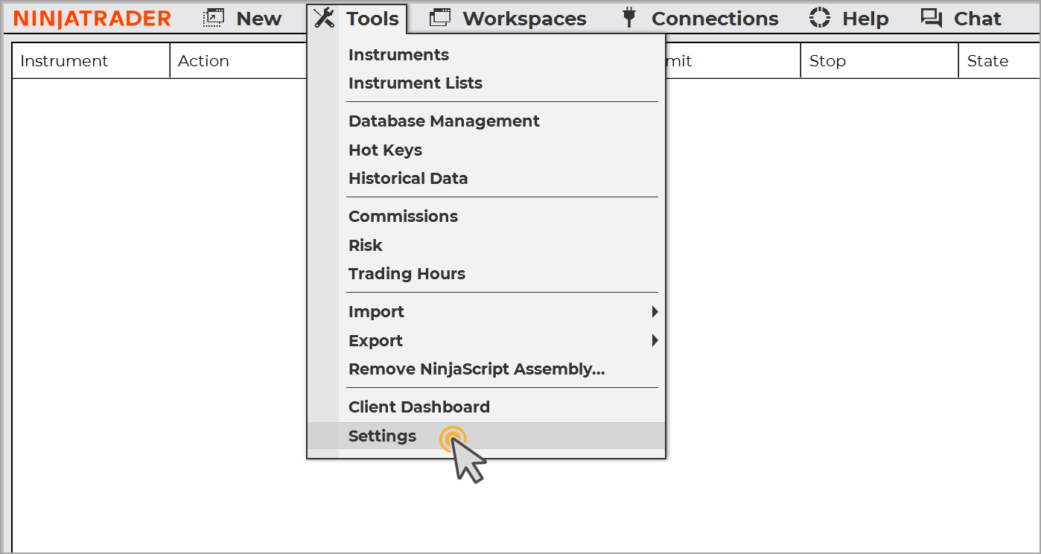Click the Connections plug icon
1041x554 pixels.
click(x=629, y=18)
